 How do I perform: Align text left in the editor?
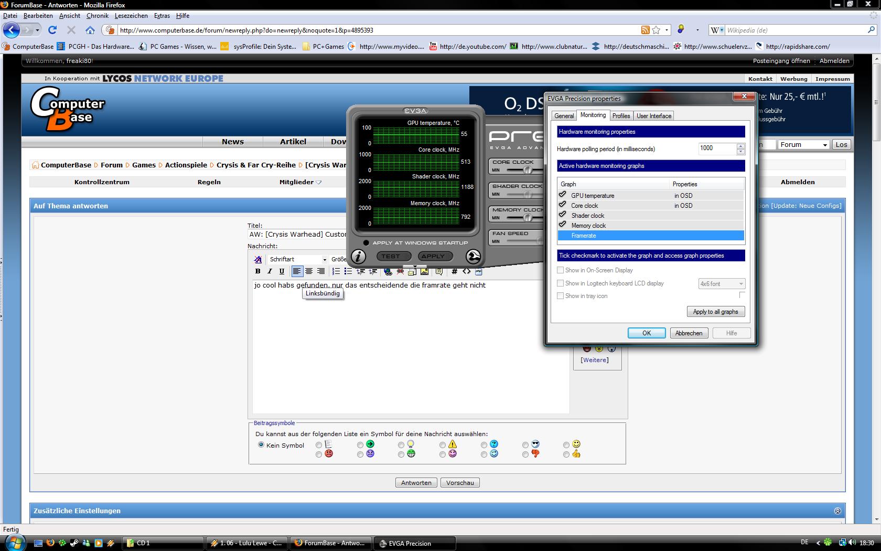click(x=297, y=271)
